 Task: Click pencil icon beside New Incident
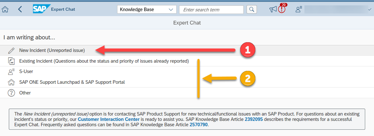click(x=11, y=50)
